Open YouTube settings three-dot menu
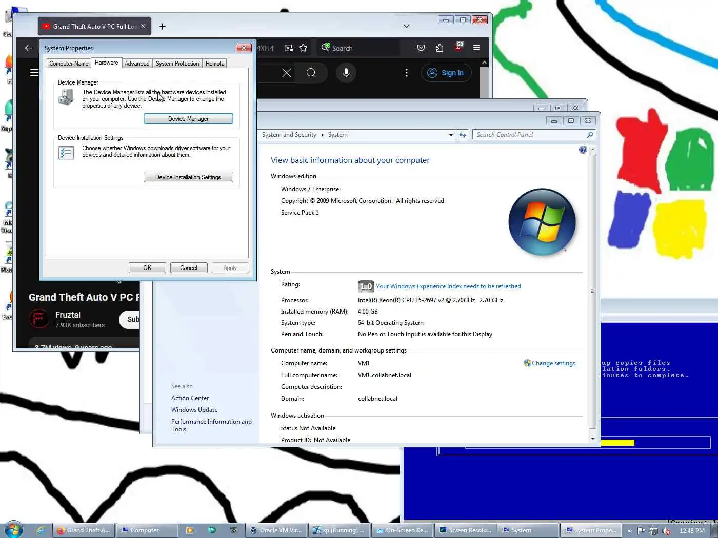 [x=407, y=73]
